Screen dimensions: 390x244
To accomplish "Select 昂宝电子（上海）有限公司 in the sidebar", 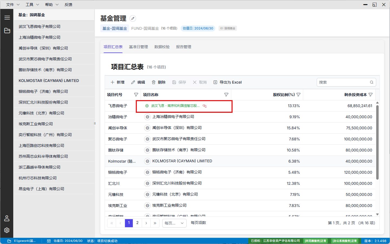I will pos(54,189).
